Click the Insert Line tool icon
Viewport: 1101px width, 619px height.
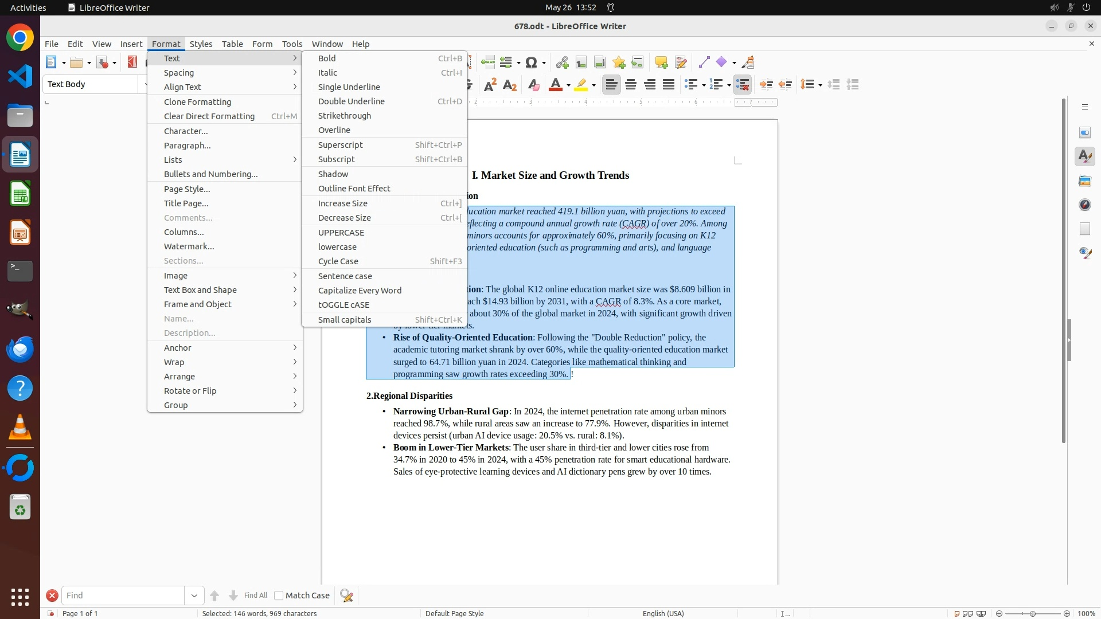tap(704, 62)
